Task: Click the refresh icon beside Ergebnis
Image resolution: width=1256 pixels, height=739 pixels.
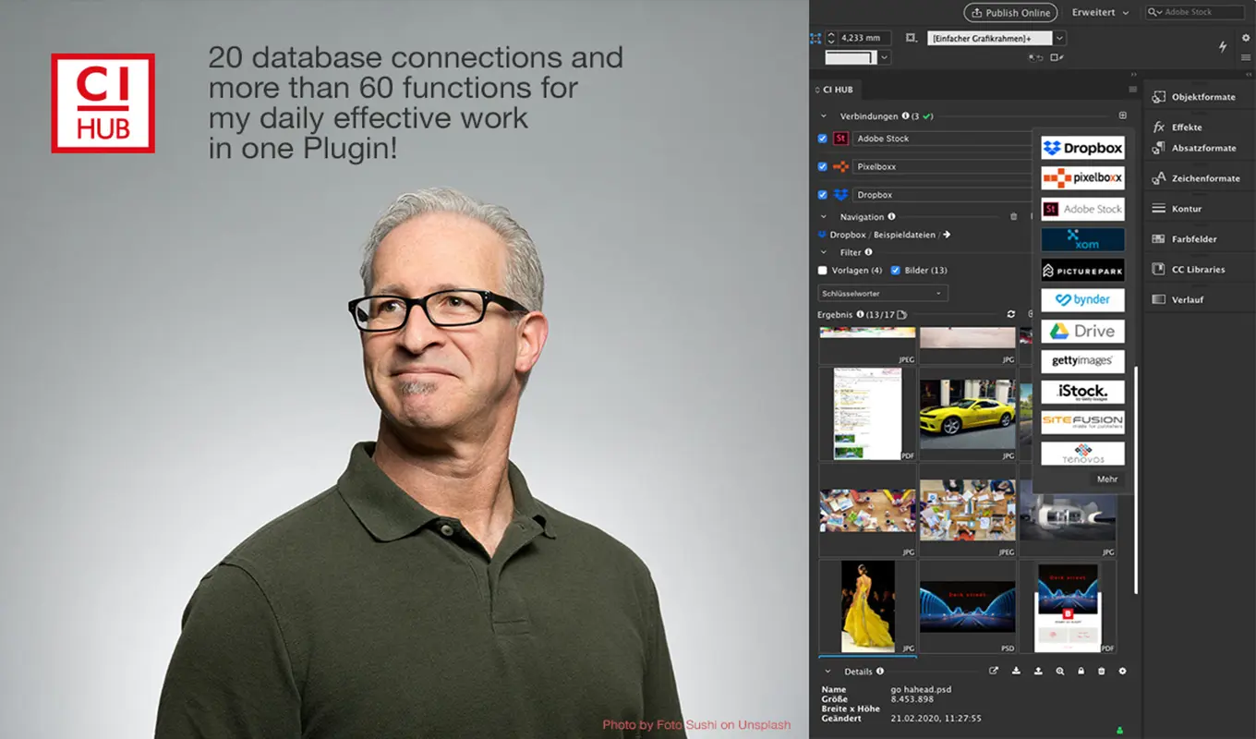Action: (1011, 315)
